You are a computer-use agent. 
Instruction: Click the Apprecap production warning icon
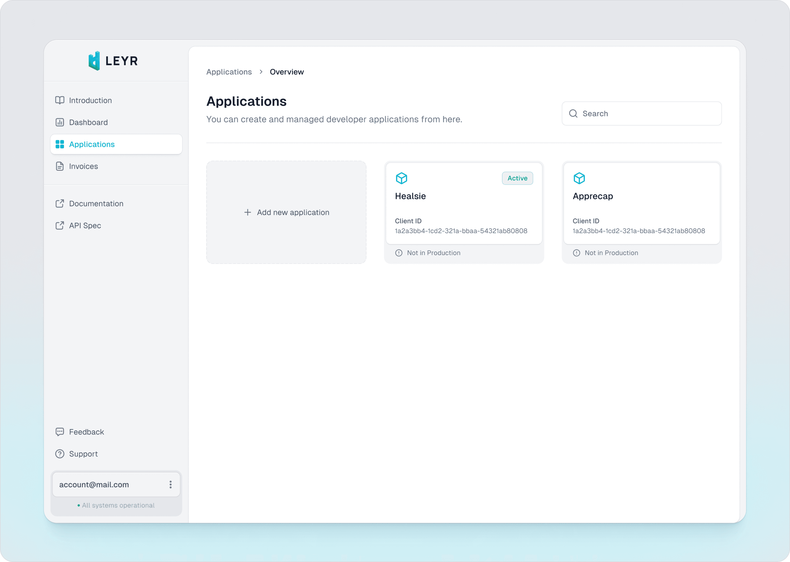pyautogui.click(x=577, y=253)
